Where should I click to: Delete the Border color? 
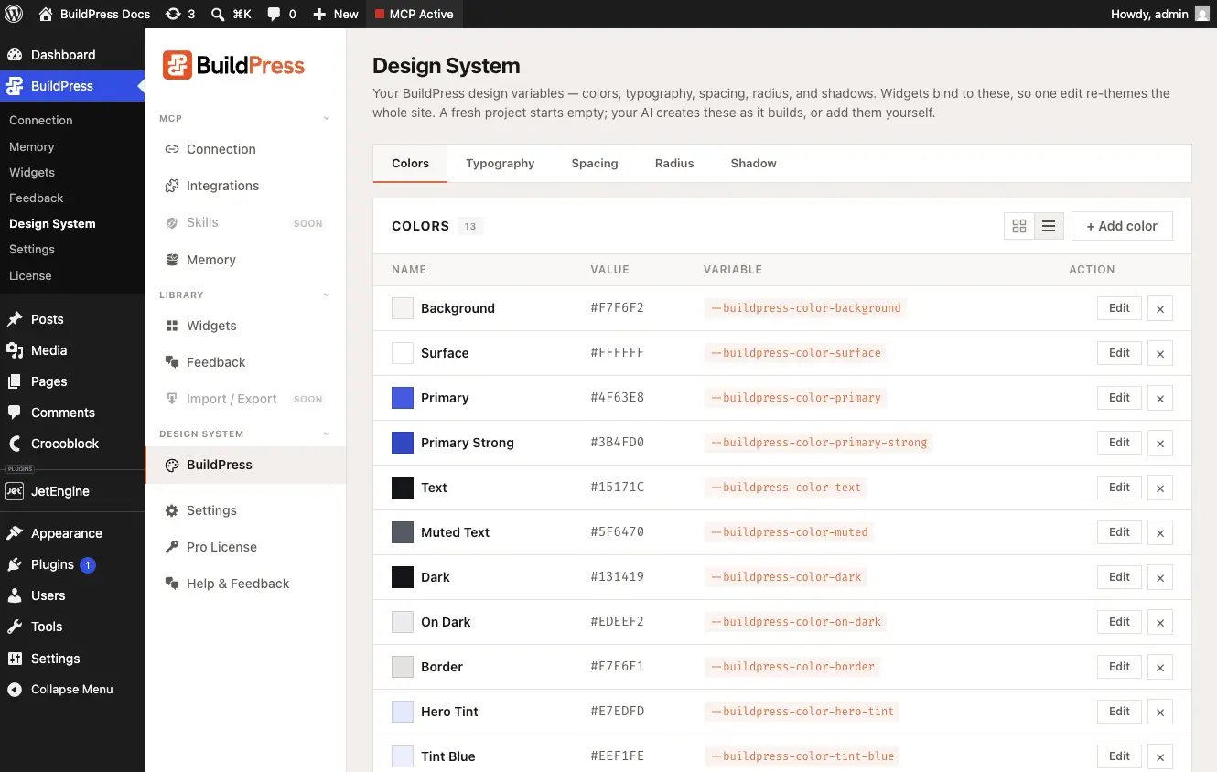tap(1160, 668)
